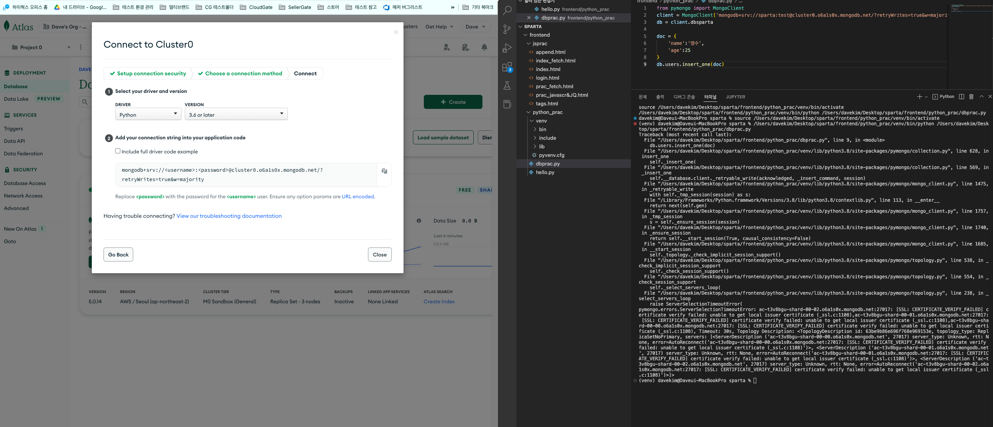Split the terminal panel
Image resolution: width=993 pixels, height=427 pixels.
click(x=961, y=97)
